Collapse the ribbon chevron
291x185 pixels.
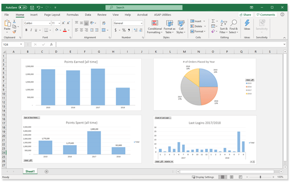[284, 38]
